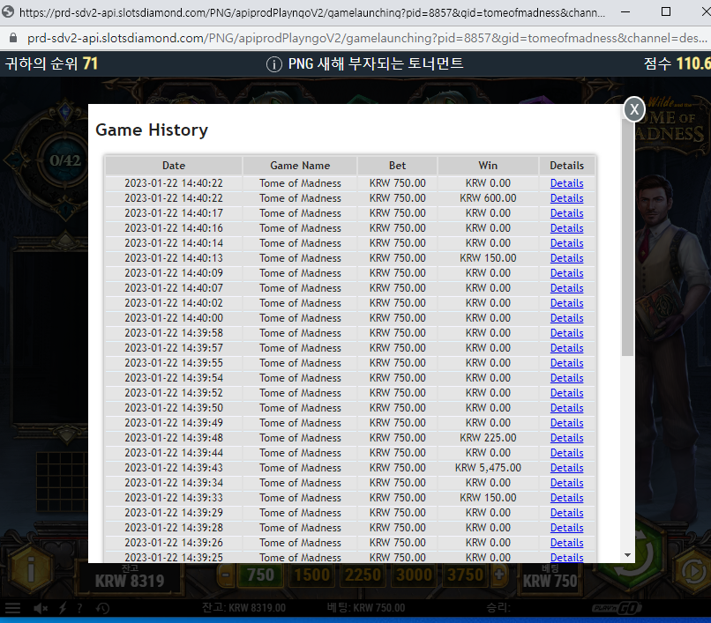The height and width of the screenshot is (623, 711).
Task: Click the Date column header
Action: [174, 166]
